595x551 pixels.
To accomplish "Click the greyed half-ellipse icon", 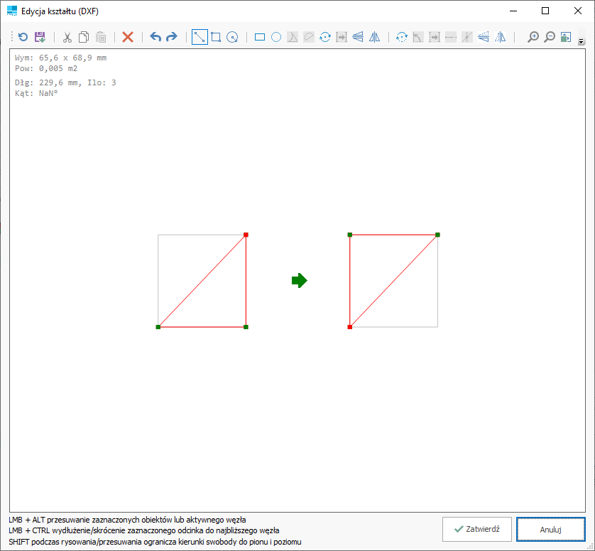I will pos(309,37).
